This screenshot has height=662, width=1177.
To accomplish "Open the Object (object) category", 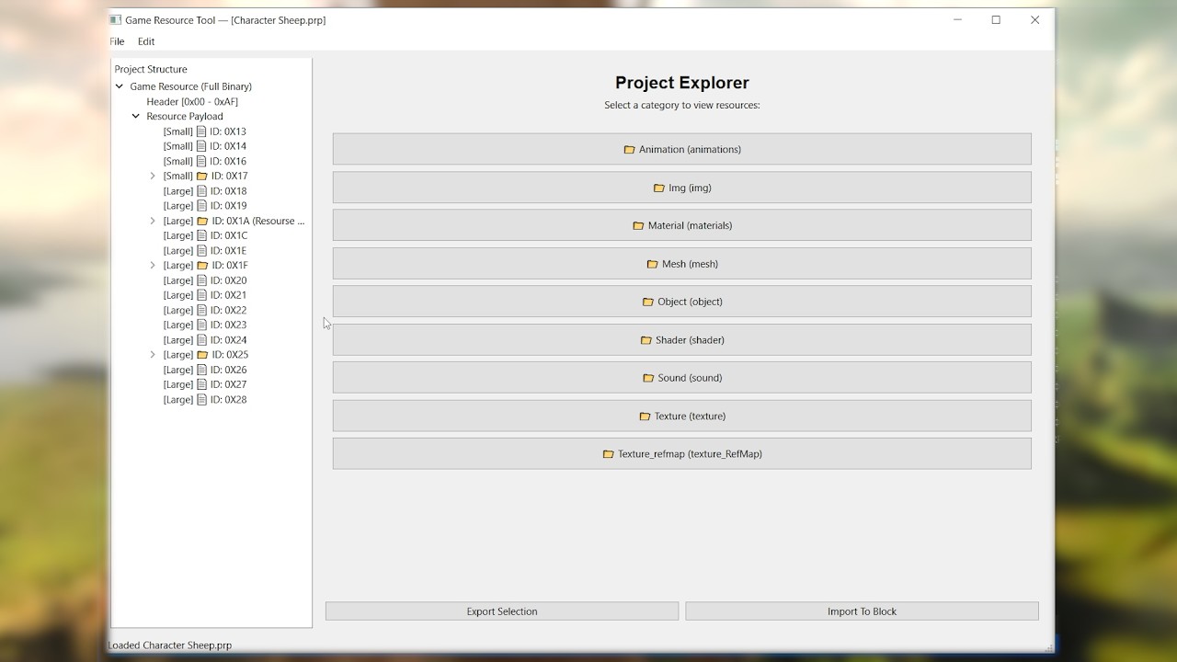I will [682, 302].
